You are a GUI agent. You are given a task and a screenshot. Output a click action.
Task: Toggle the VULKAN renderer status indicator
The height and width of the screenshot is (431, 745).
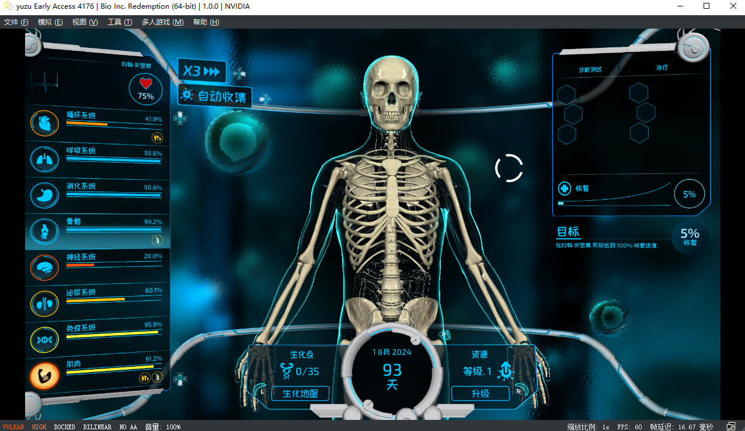pos(13,427)
